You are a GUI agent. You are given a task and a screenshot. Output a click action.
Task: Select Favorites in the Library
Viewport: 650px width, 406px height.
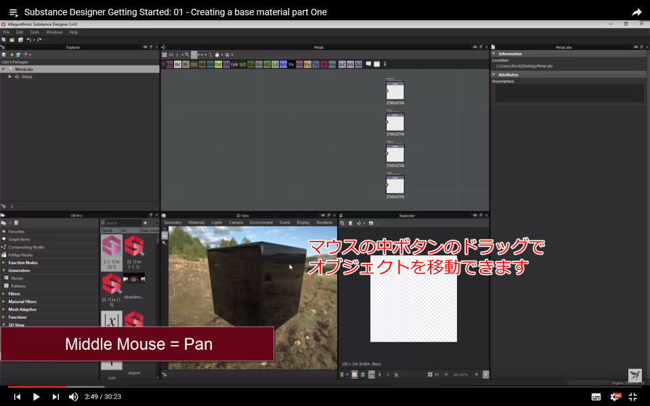click(16, 231)
